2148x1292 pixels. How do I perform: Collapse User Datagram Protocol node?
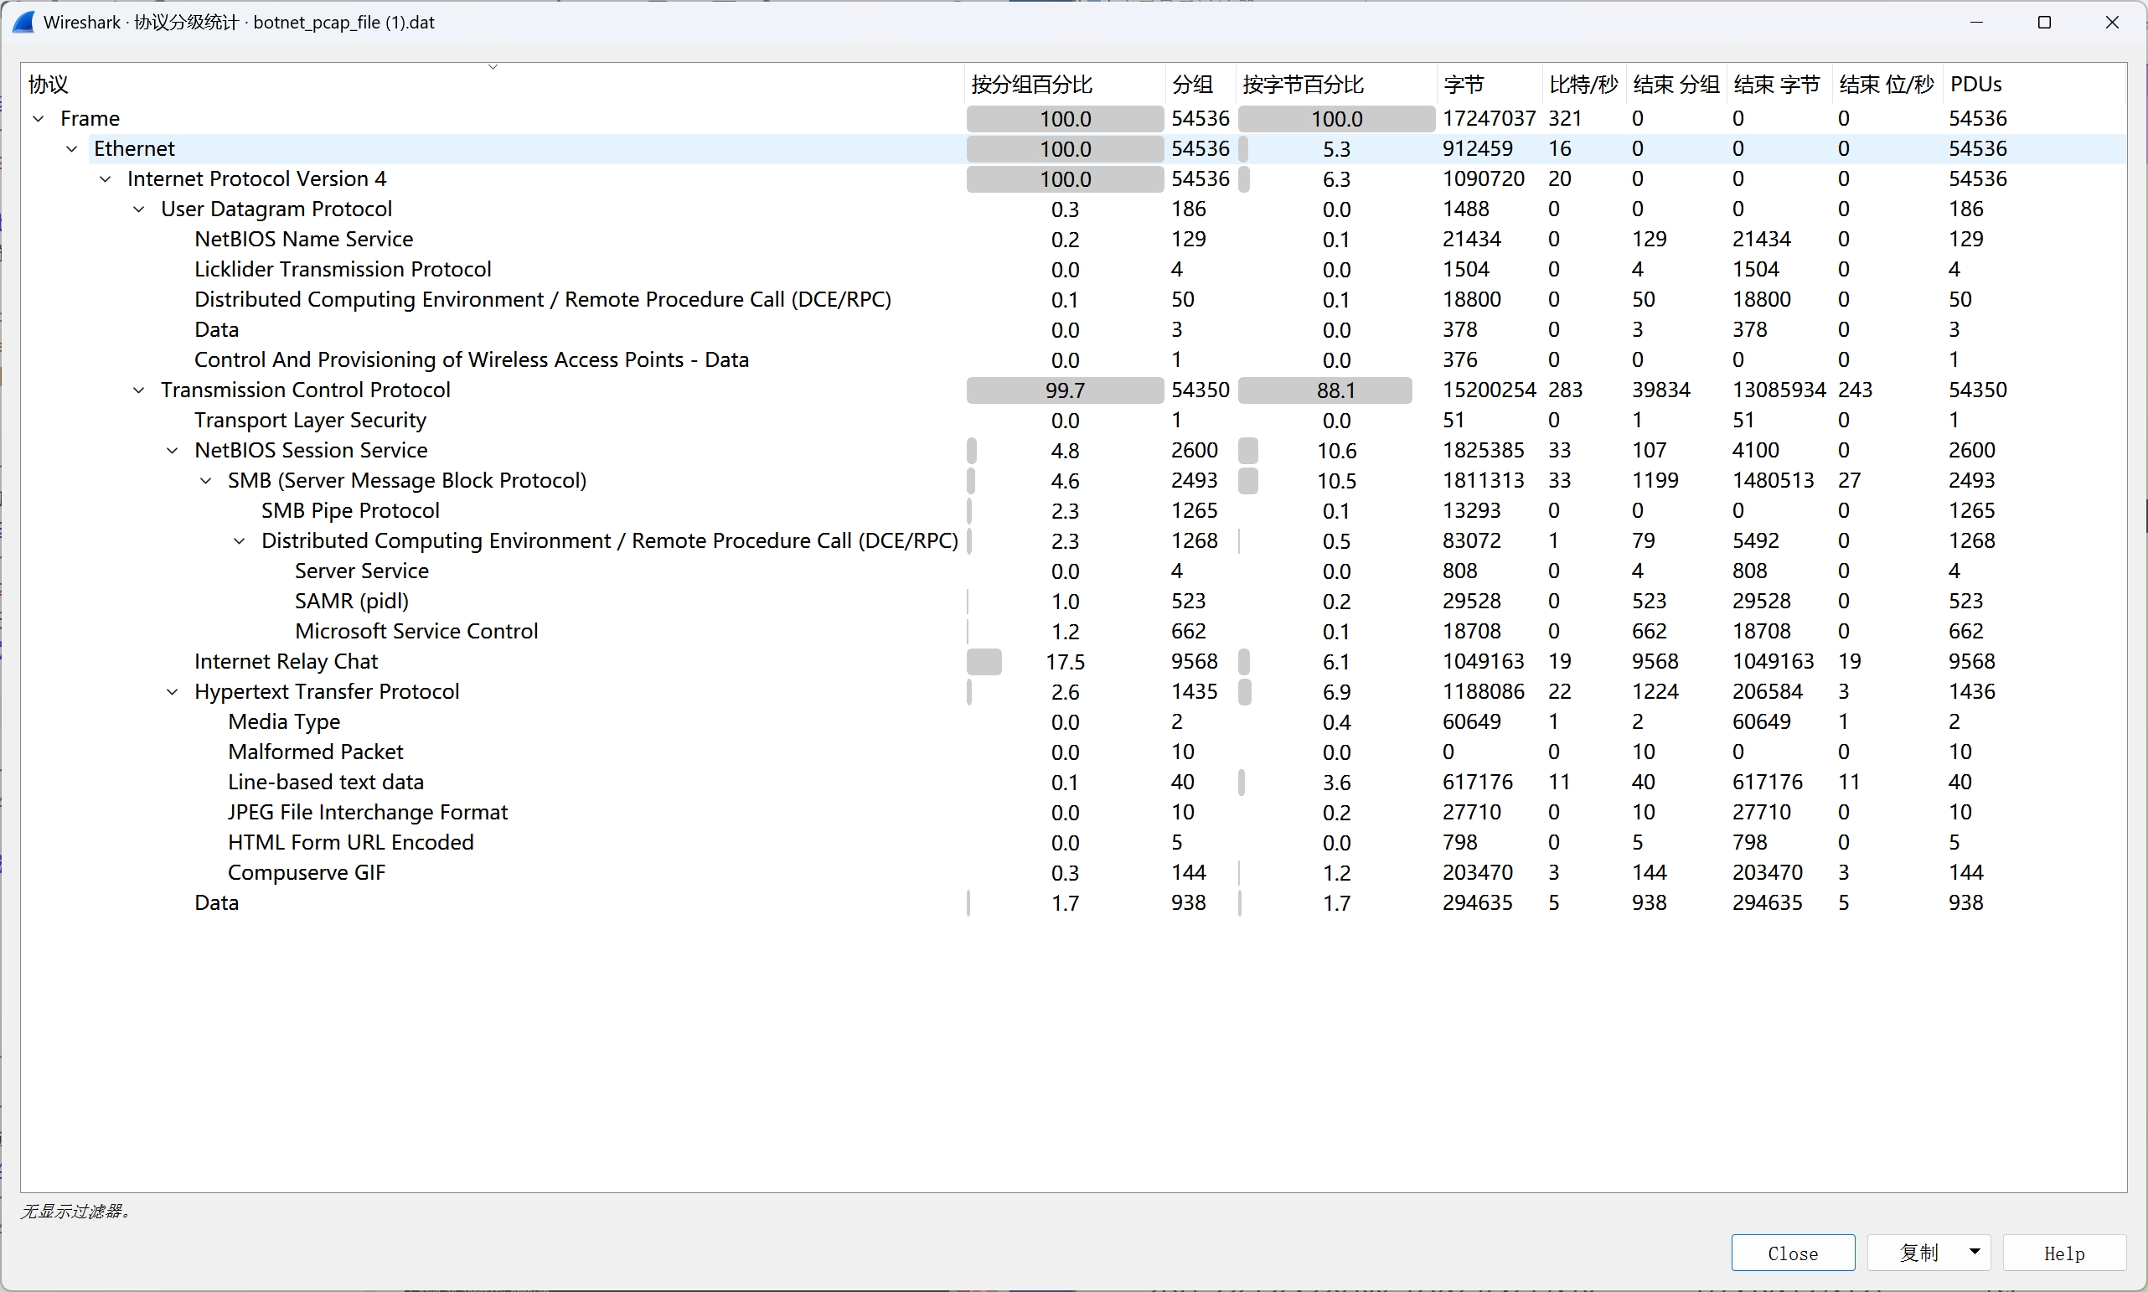click(139, 209)
